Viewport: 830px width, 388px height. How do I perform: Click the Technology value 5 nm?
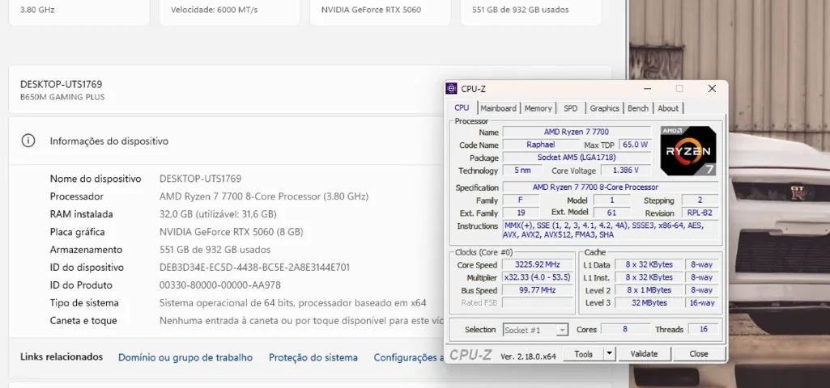coord(522,171)
